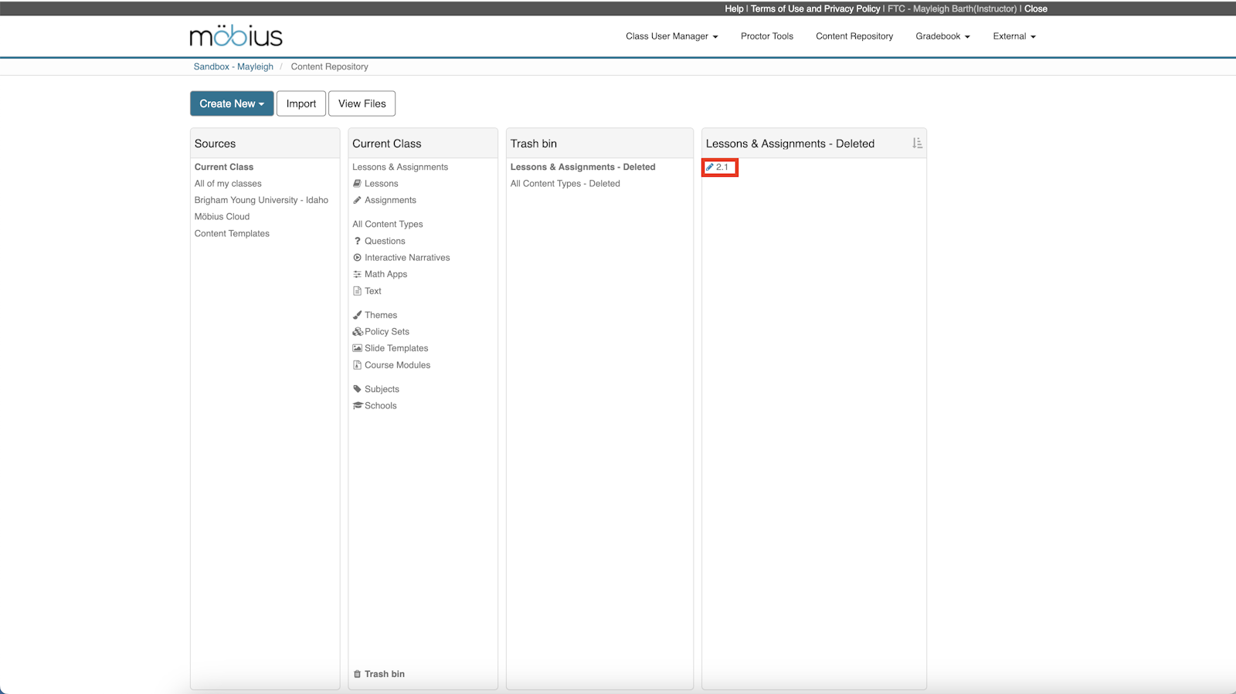Open Proctor Tools from the top navigation
The image size is (1236, 694).
pyautogui.click(x=766, y=36)
